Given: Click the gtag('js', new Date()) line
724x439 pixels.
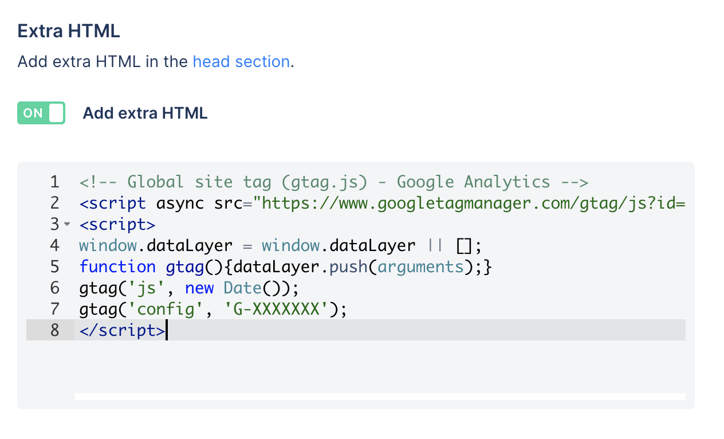Looking at the screenshot, I should point(190,288).
